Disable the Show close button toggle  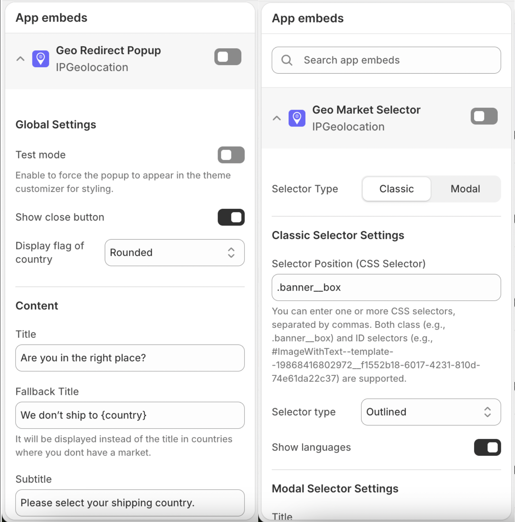tap(231, 217)
